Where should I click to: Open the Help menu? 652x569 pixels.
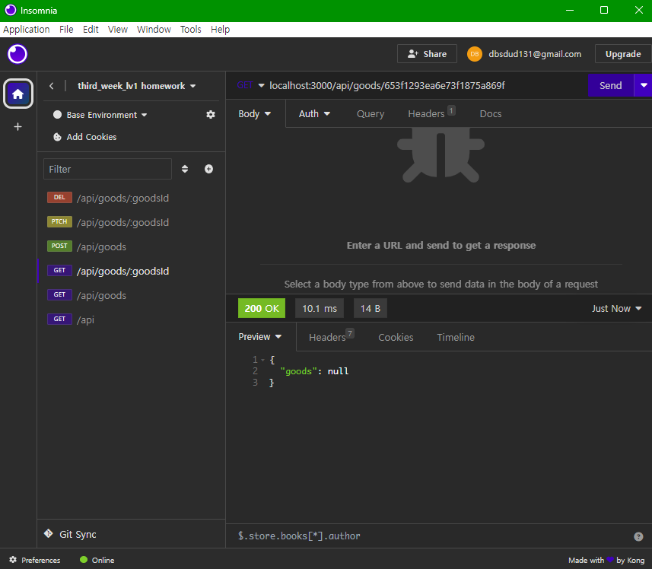(x=220, y=30)
